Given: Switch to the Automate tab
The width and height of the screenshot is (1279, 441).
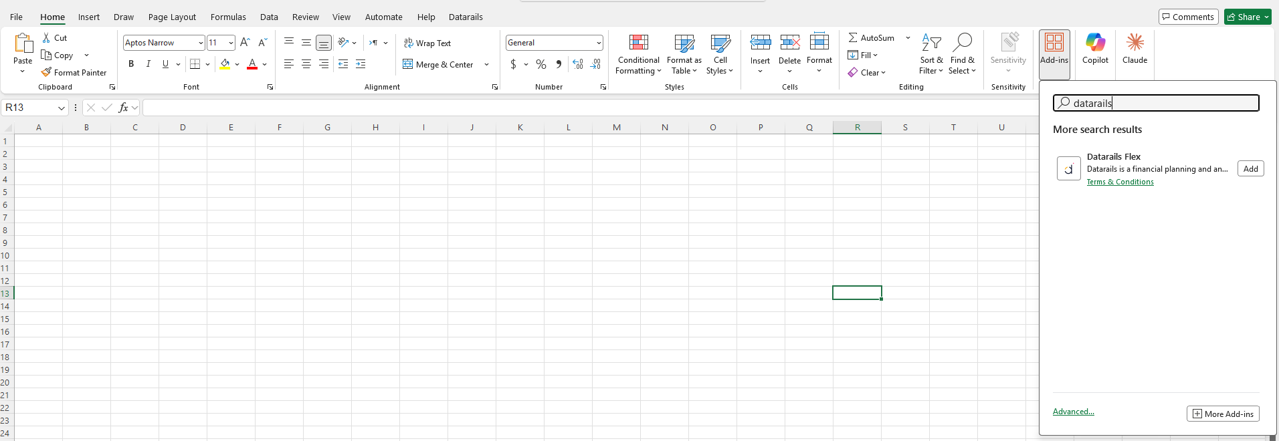Looking at the screenshot, I should click(x=383, y=17).
